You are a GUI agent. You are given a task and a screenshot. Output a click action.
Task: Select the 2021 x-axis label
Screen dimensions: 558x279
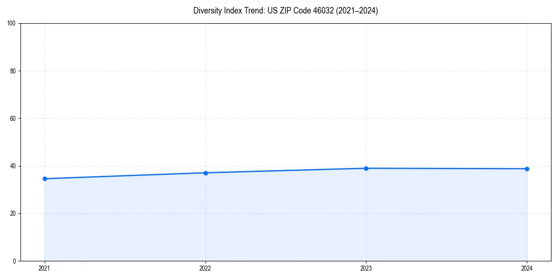(x=44, y=268)
